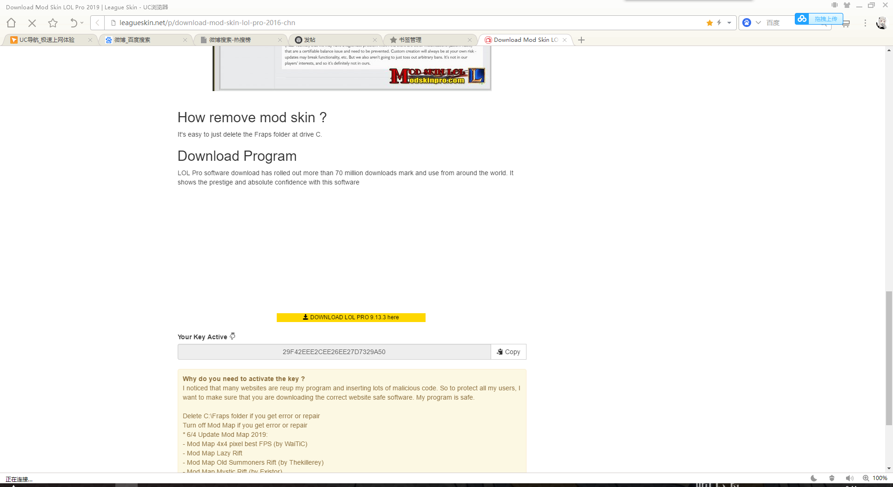The height and width of the screenshot is (487, 893).
Task: Click the page info icon in address bar
Action: tap(113, 23)
